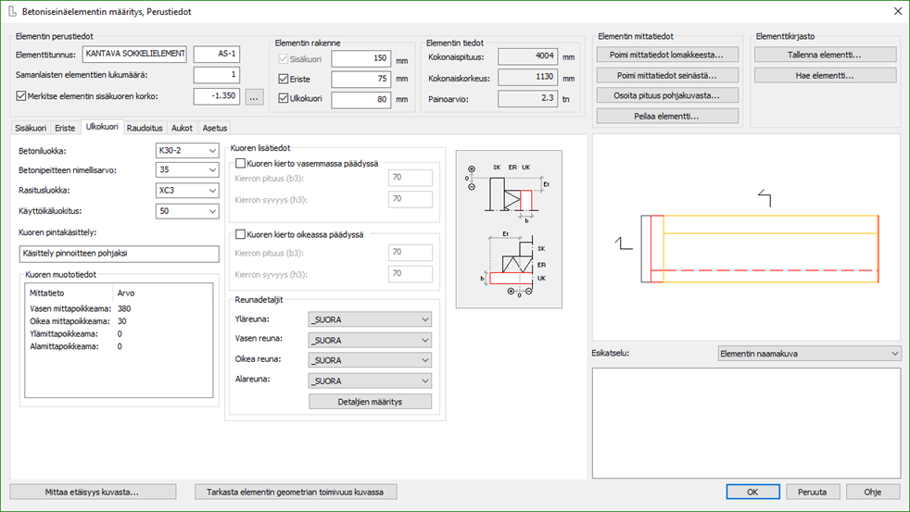Disable the Ulkokuori layer checkbox
This screenshot has width=910, height=512.
pyautogui.click(x=284, y=99)
